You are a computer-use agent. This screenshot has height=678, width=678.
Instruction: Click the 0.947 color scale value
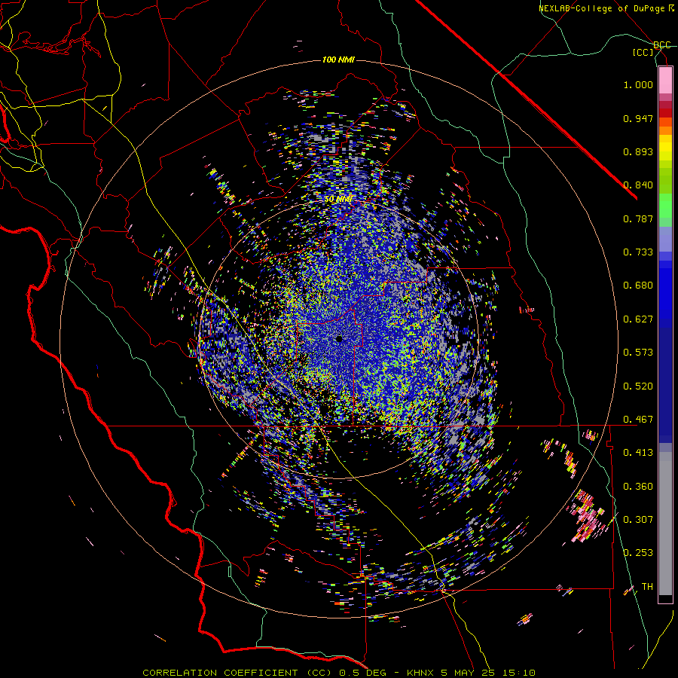(638, 118)
